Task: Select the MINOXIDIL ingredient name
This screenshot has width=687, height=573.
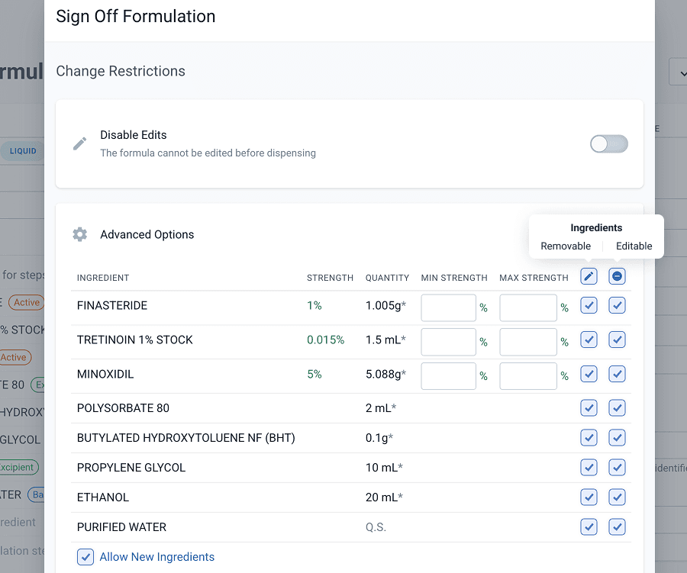Action: [x=105, y=374]
